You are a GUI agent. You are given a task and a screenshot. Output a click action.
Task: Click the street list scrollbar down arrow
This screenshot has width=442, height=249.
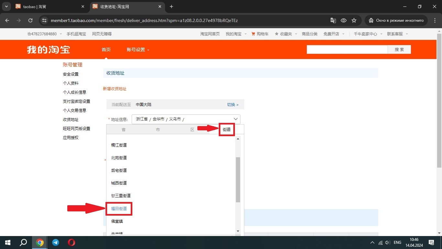point(238,231)
